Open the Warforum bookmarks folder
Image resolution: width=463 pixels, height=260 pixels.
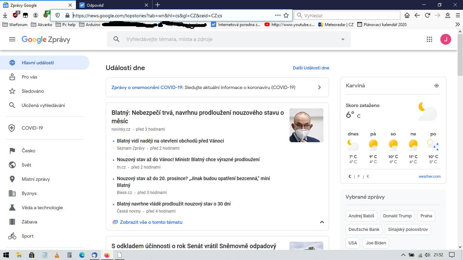(15, 24)
